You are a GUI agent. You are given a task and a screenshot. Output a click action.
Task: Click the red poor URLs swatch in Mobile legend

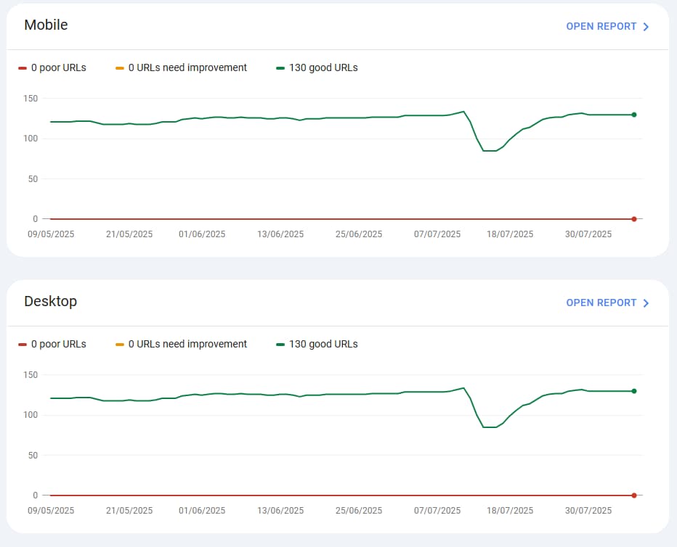point(23,68)
